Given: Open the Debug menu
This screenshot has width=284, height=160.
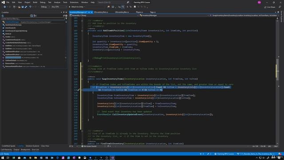Looking at the screenshot, I should coord(43,2).
